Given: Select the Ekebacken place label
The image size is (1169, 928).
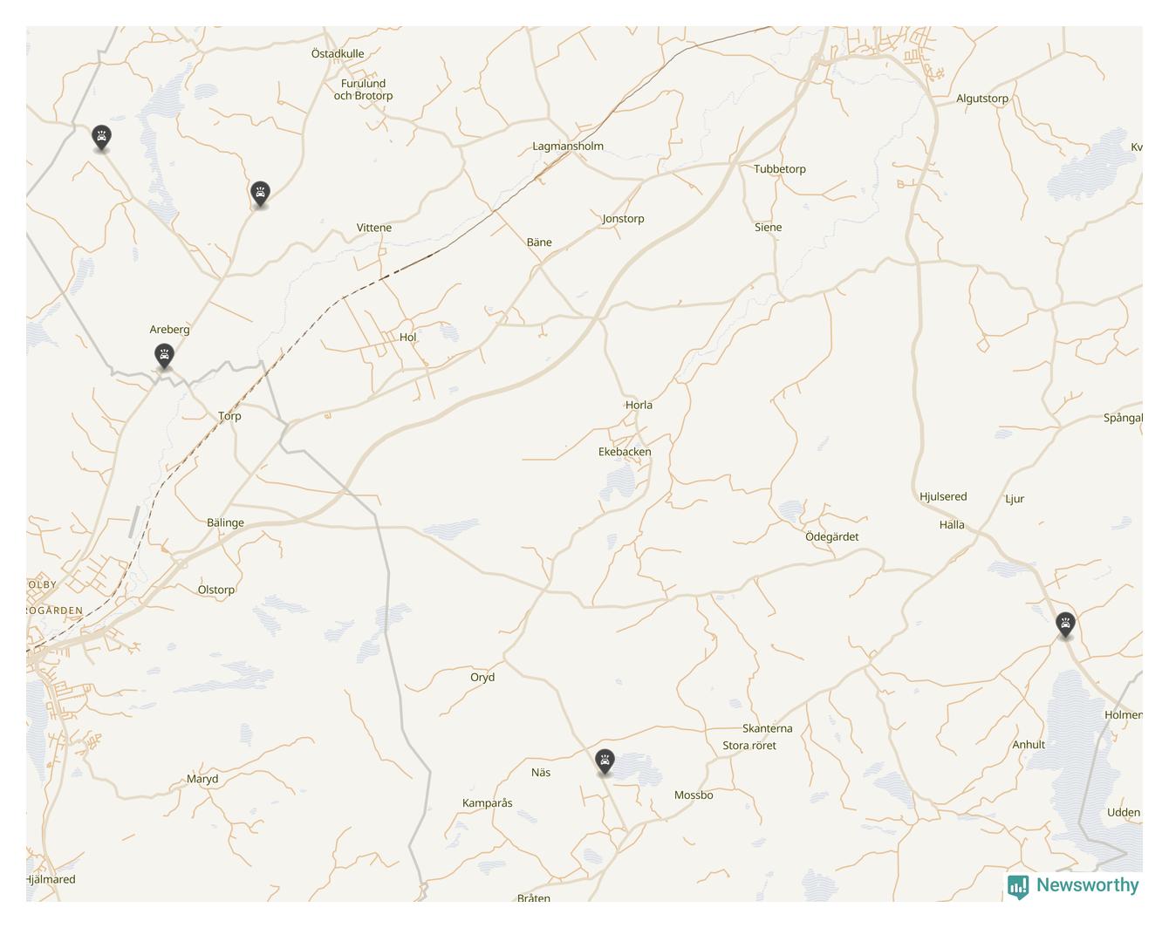Looking at the screenshot, I should 625,452.
